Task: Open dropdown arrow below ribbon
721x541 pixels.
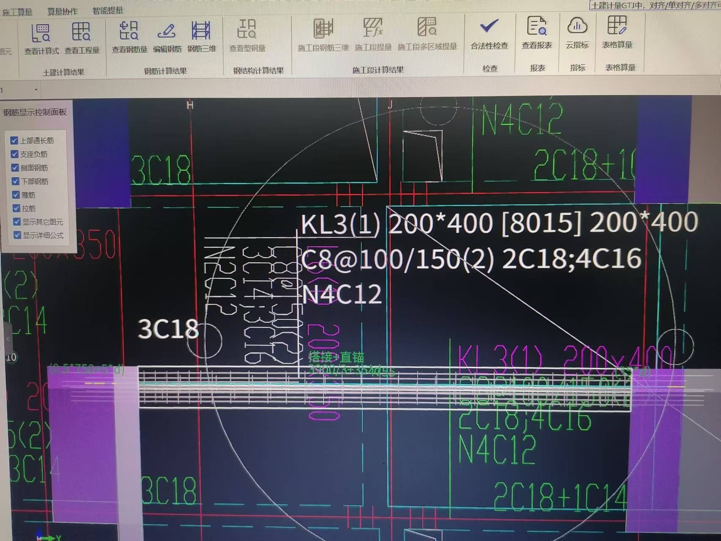Action: pos(36,90)
